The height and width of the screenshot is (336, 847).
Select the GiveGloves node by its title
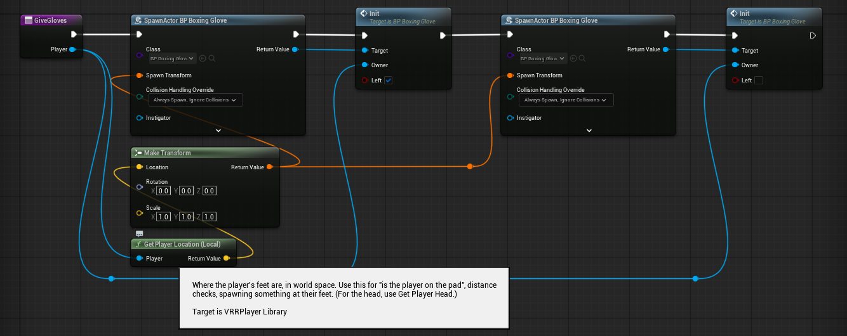51,20
